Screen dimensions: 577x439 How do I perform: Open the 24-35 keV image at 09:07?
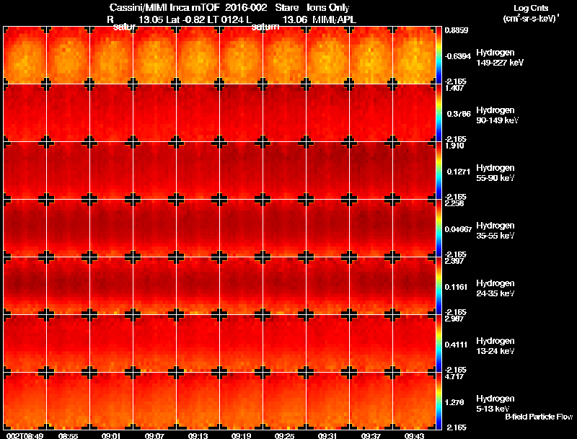[154, 286]
